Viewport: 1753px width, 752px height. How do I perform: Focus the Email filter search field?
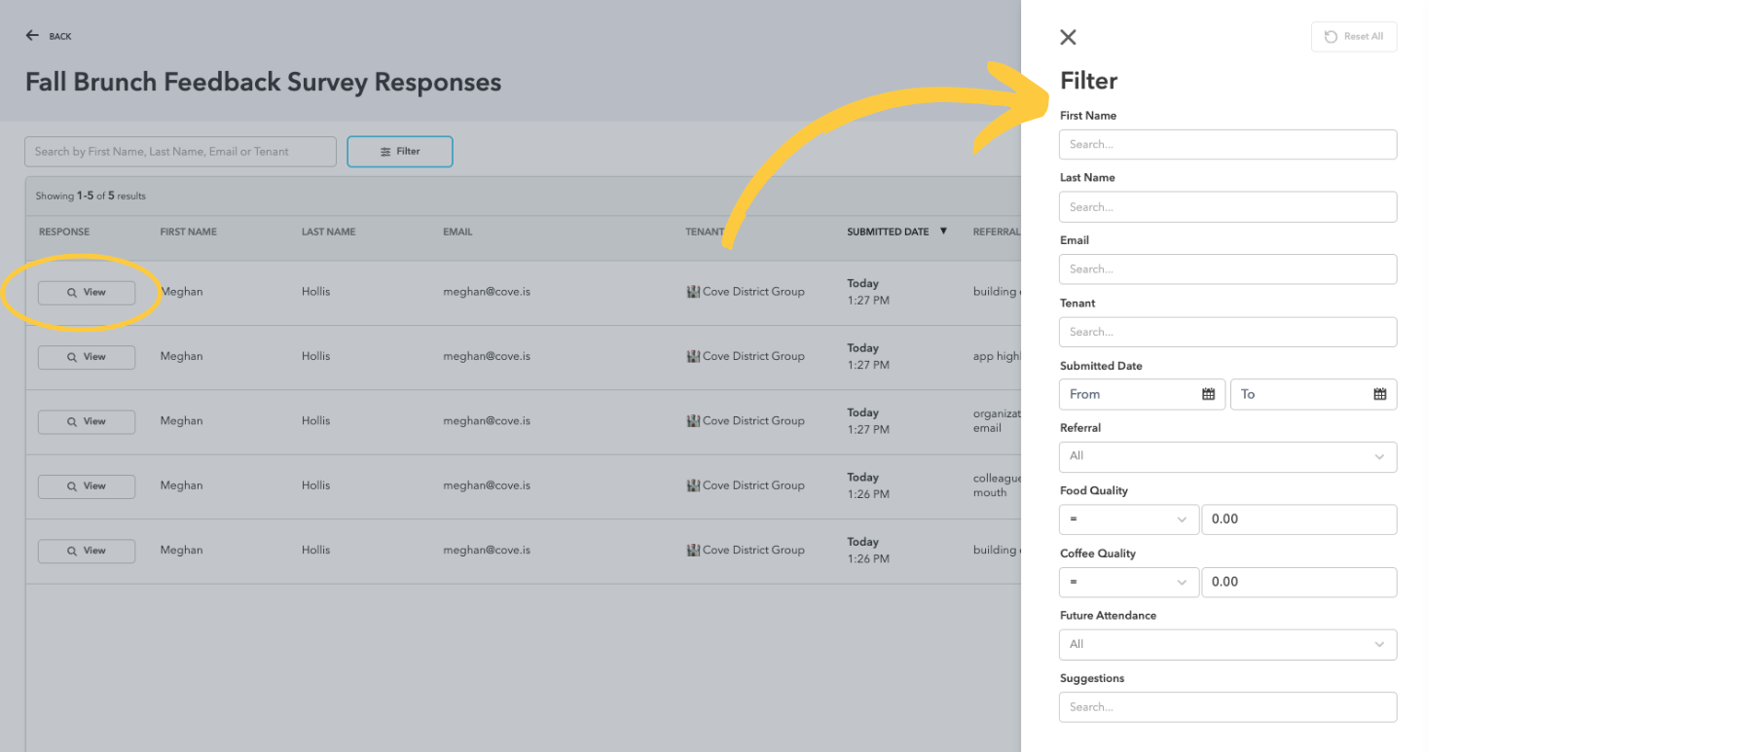(1227, 269)
